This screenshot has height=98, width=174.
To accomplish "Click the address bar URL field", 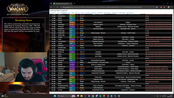I will coord(102,7).
